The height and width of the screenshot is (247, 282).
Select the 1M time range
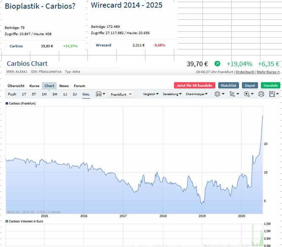click(x=44, y=94)
